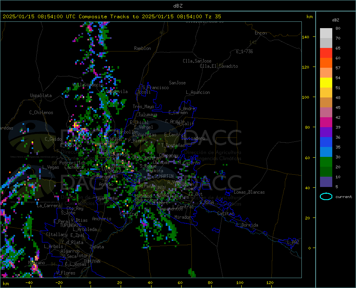Click the C_Guido place label
This screenshot has height=288, width=356.
(53, 139)
